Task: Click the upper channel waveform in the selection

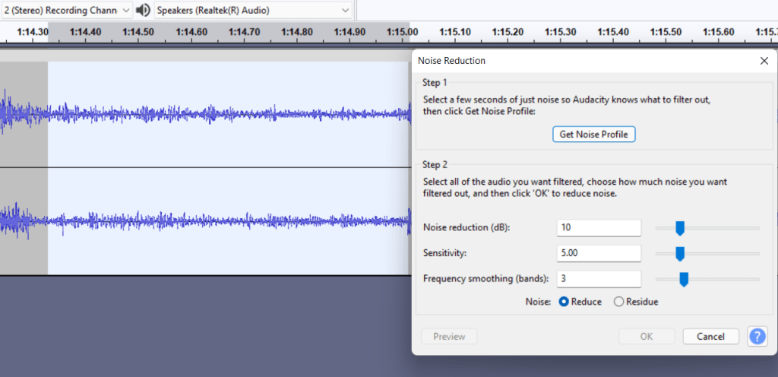Action: pyautogui.click(x=228, y=114)
